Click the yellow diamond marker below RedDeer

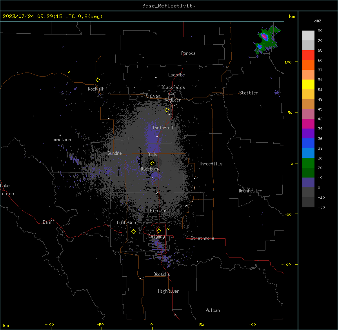point(167,110)
